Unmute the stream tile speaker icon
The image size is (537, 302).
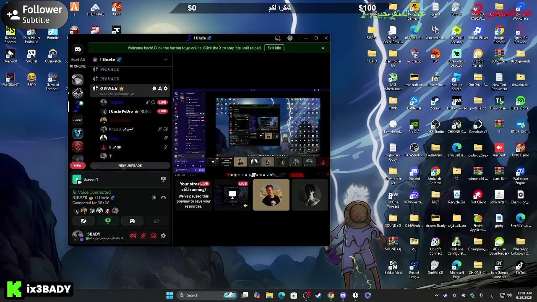click(245, 206)
